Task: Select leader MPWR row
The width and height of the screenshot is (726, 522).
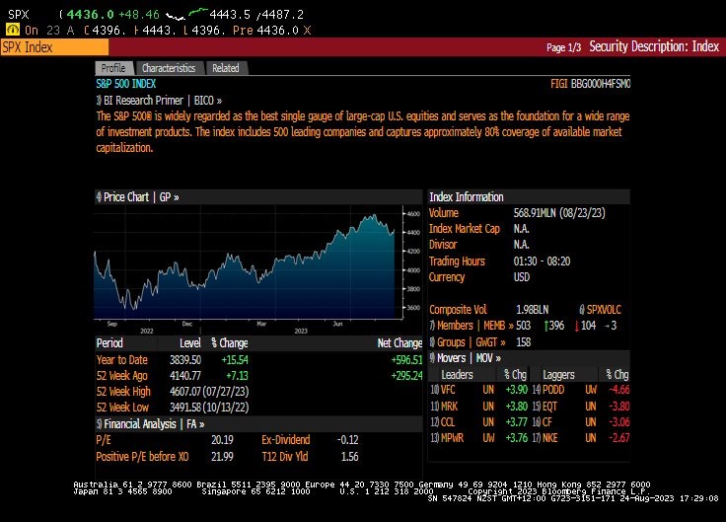Action: click(x=479, y=438)
